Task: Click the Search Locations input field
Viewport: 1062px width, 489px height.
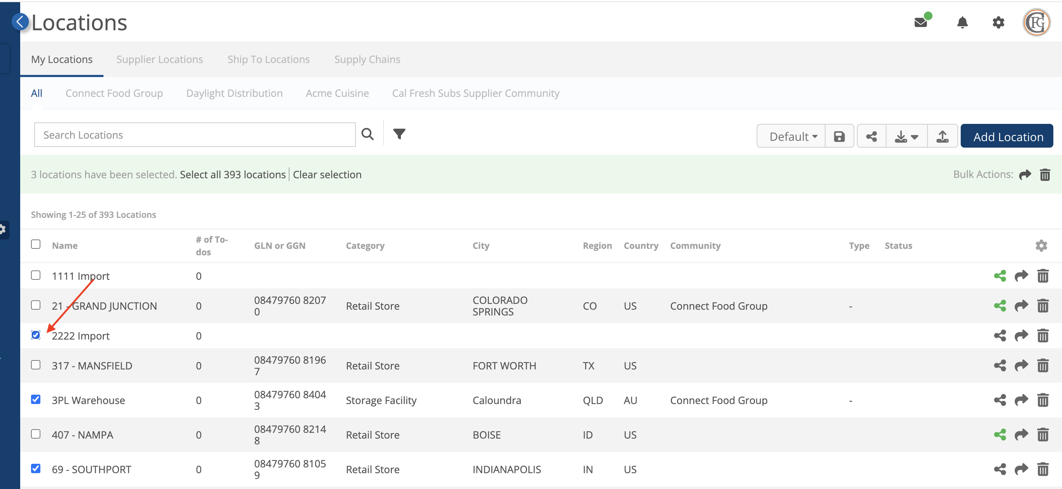Action: click(195, 135)
